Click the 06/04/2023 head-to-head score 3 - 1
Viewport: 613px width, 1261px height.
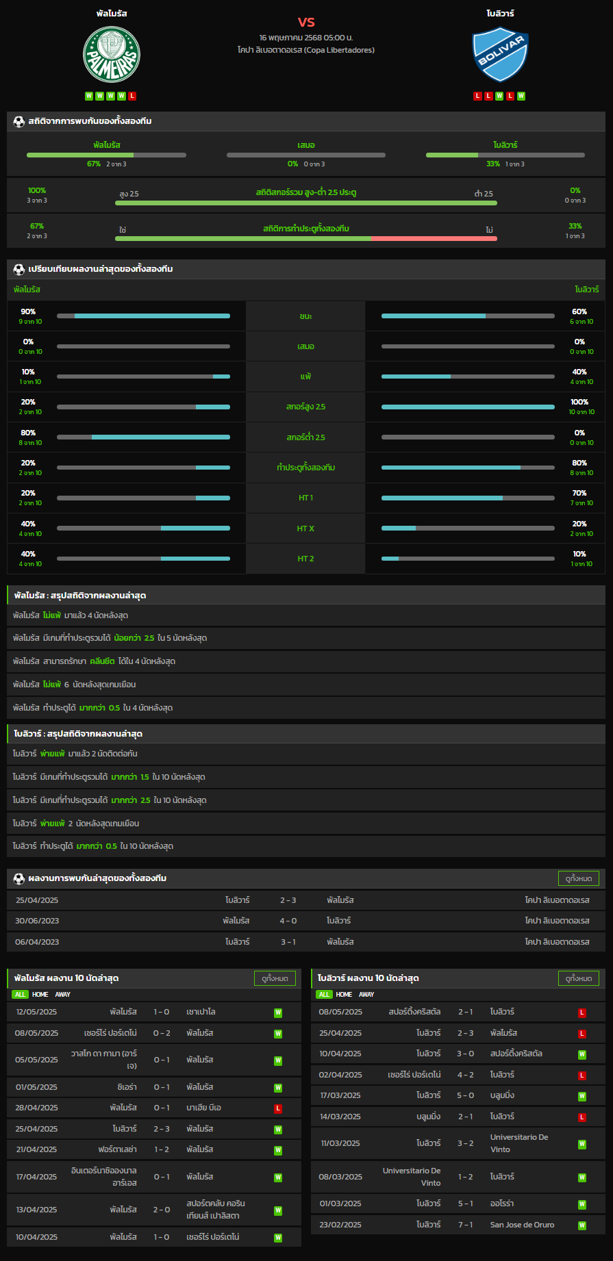288,942
